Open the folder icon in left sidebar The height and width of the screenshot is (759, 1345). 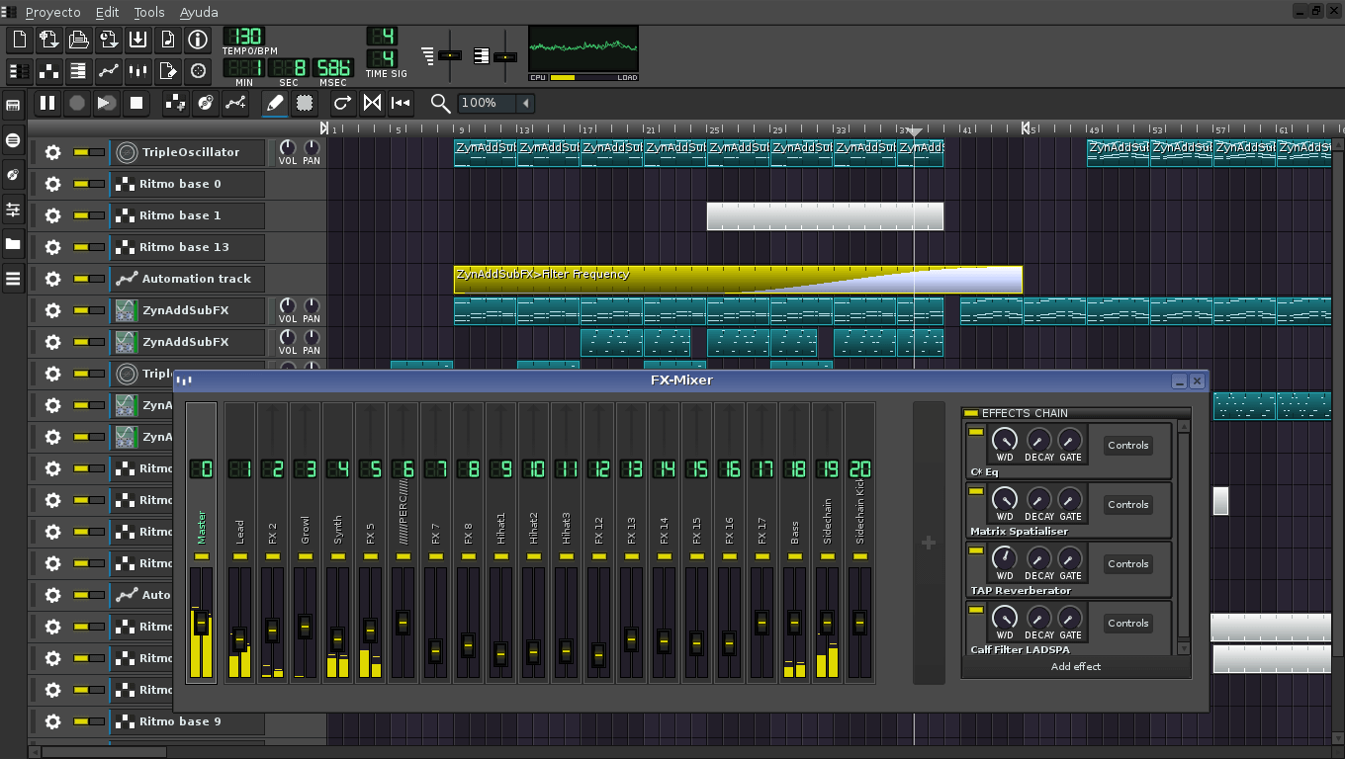pyautogui.click(x=13, y=243)
